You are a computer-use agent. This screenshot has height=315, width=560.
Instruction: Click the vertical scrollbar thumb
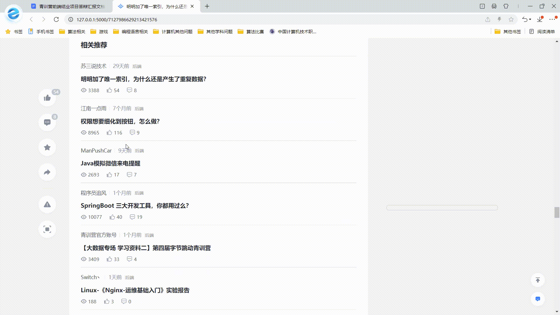[557, 212]
